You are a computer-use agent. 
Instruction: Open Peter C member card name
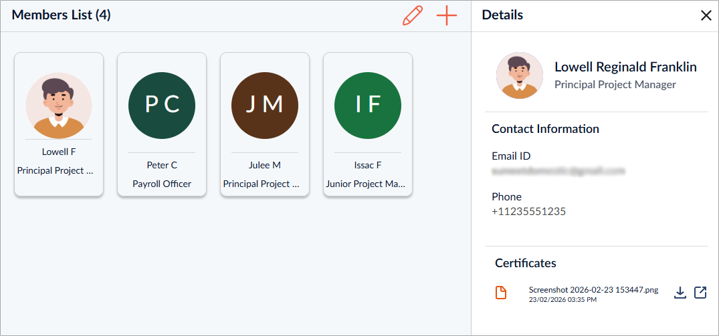162,165
